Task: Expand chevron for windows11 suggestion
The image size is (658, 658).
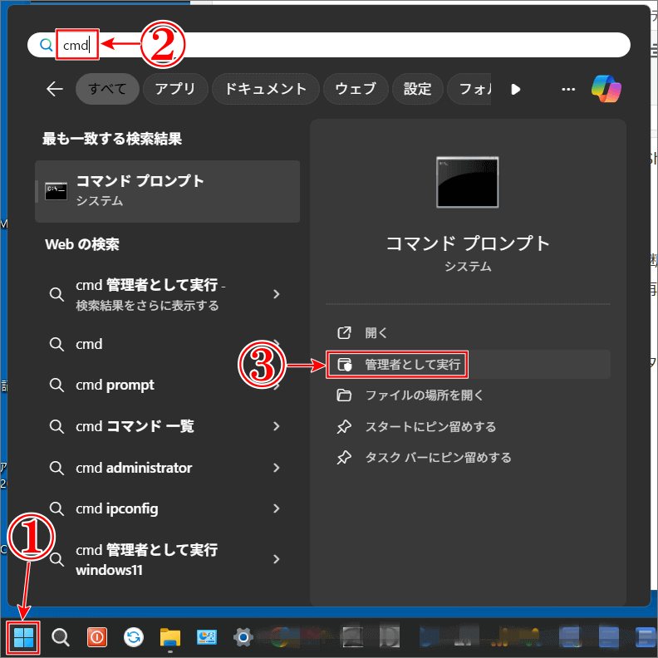Action: 276,559
